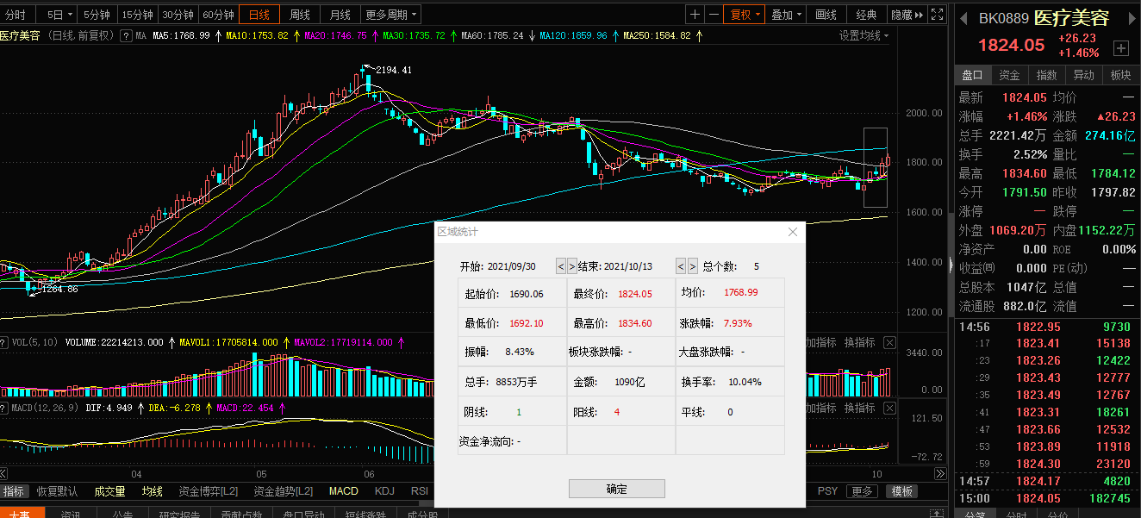The image size is (1141, 518).
Task: Step start date forward with right arrow
Action: 572,266
